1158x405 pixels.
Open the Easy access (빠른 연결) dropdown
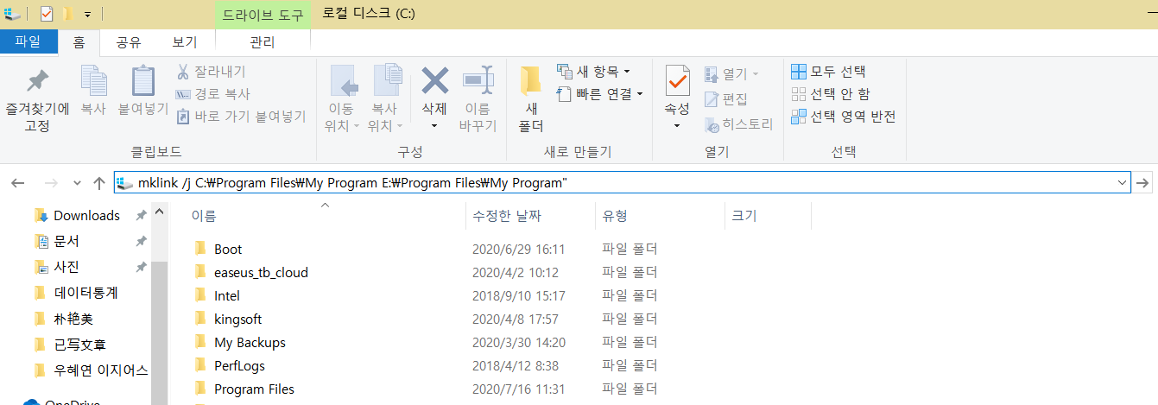pyautogui.click(x=600, y=93)
